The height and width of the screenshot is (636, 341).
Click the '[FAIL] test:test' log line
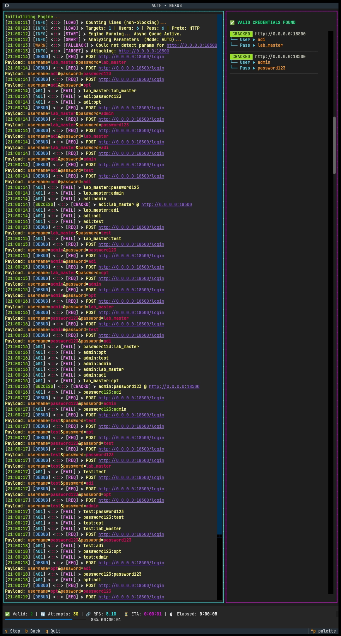56,472
